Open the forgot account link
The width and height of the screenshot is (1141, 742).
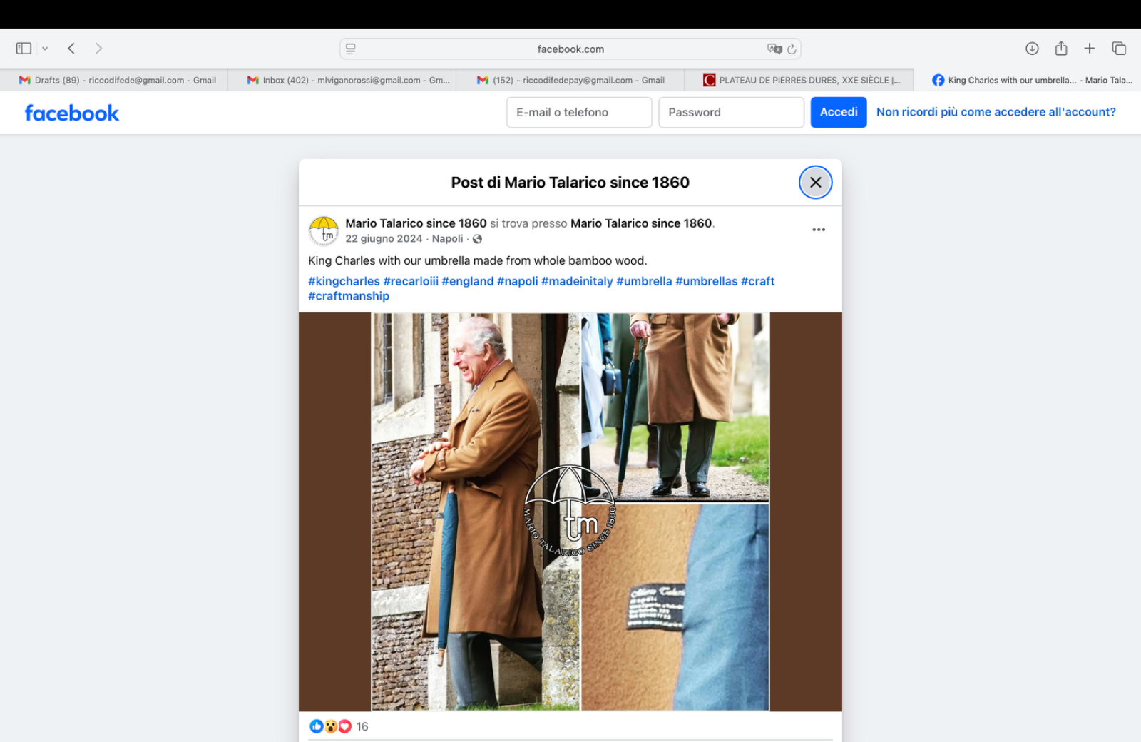(x=996, y=112)
